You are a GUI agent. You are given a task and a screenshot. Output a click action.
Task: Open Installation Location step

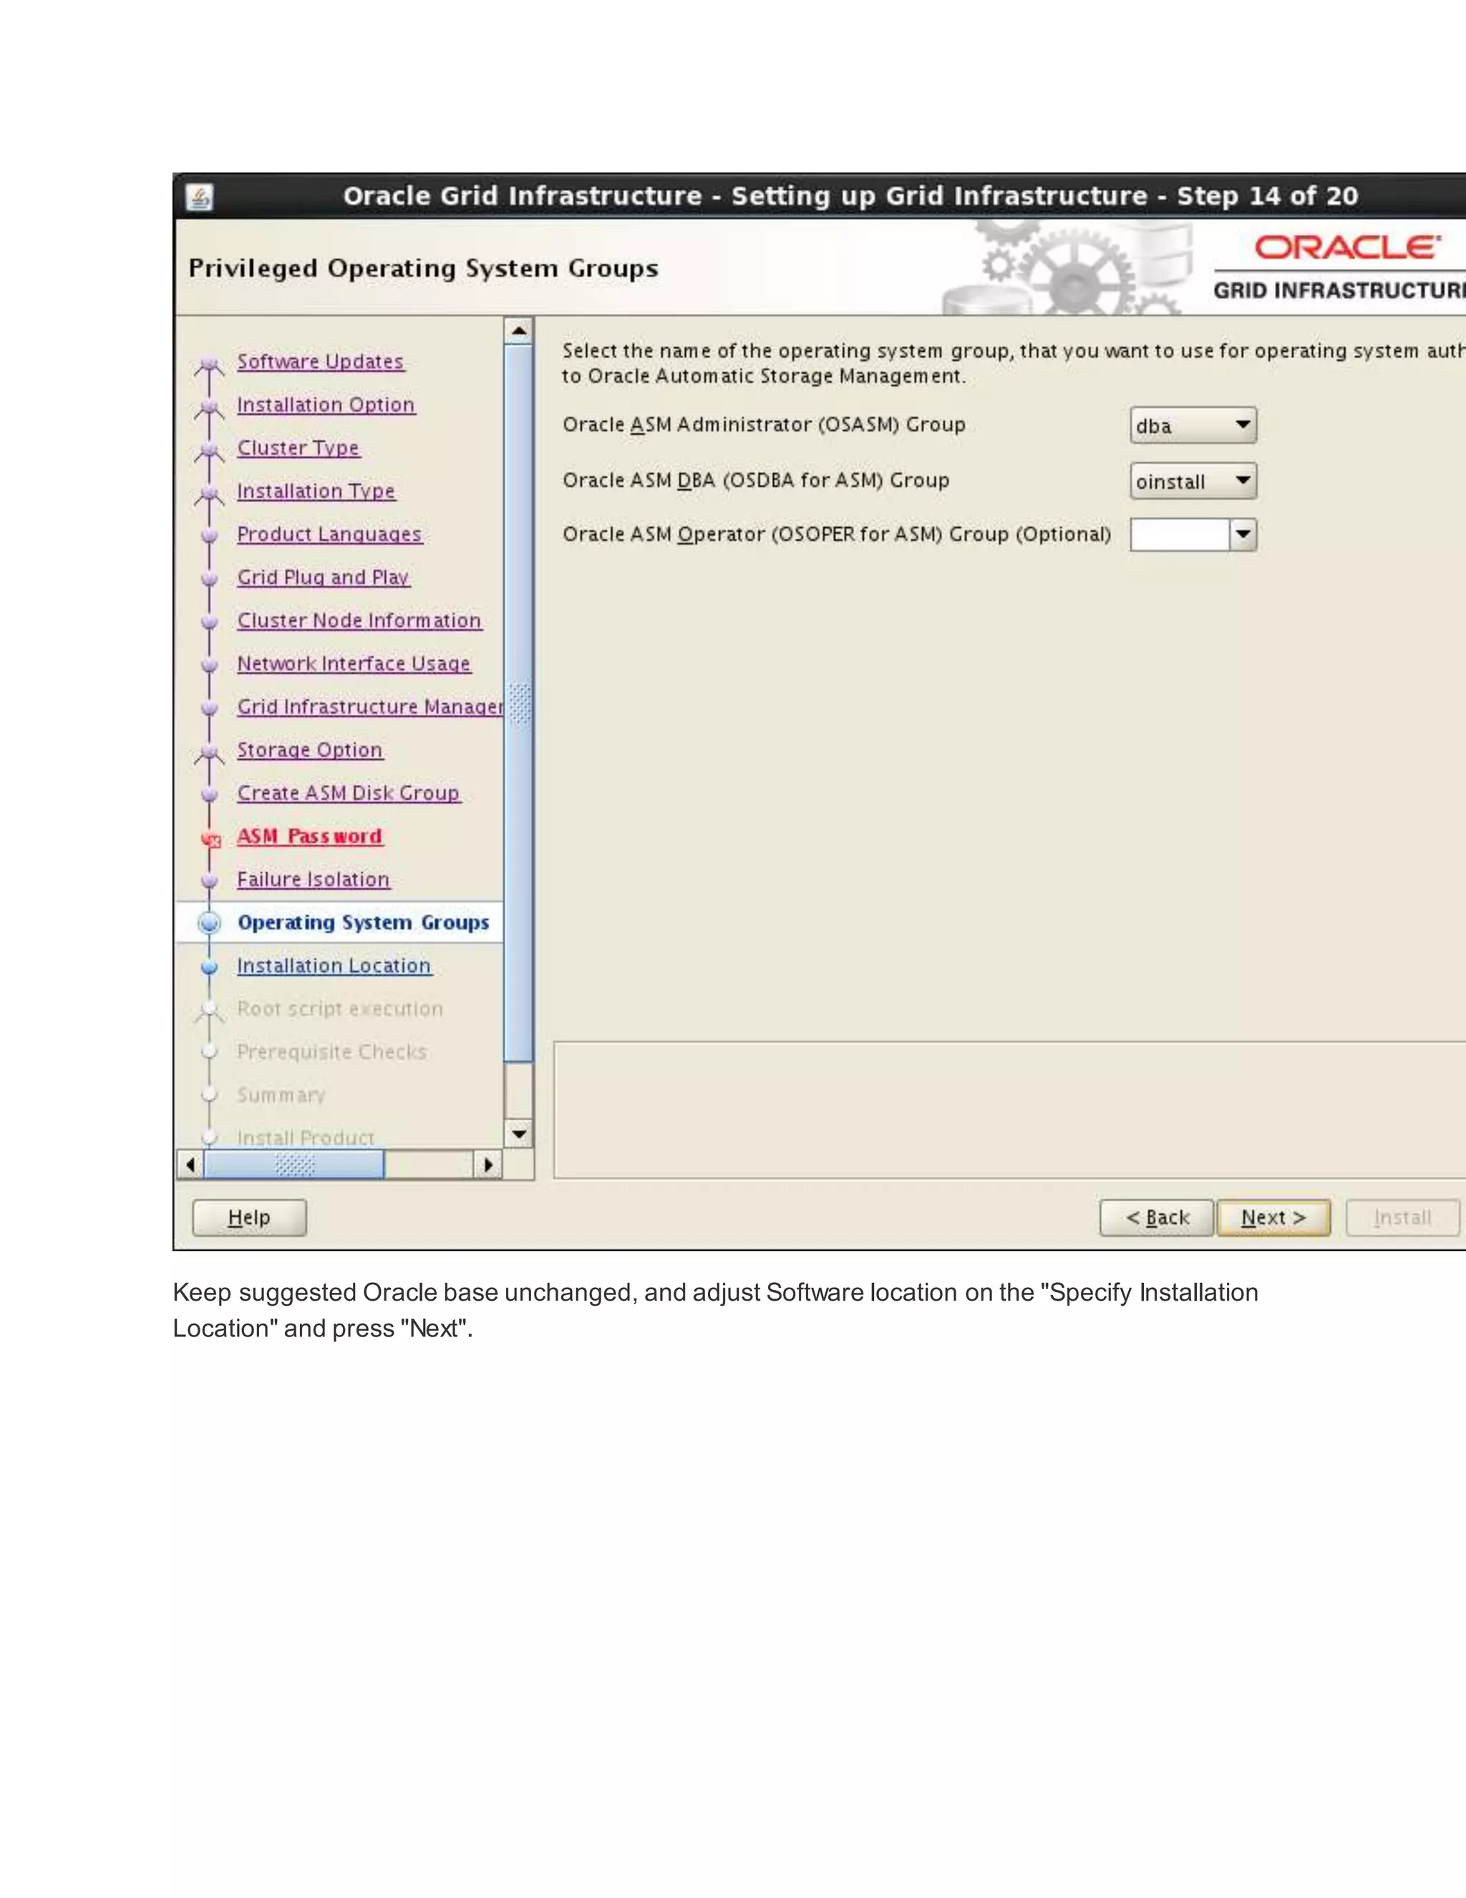pos(334,965)
